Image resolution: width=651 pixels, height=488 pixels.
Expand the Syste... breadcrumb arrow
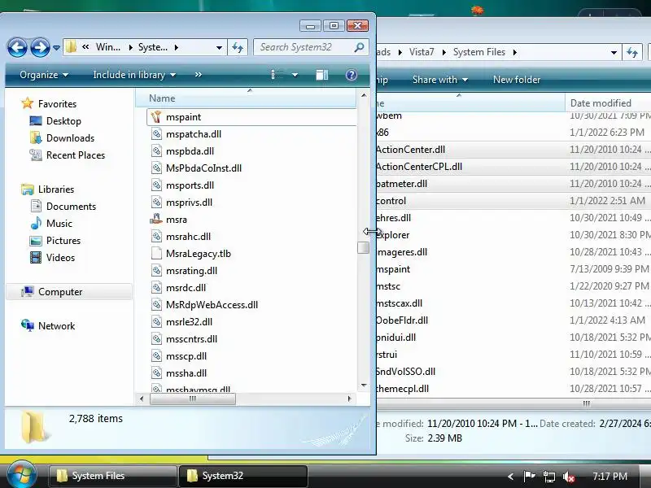click(x=177, y=48)
